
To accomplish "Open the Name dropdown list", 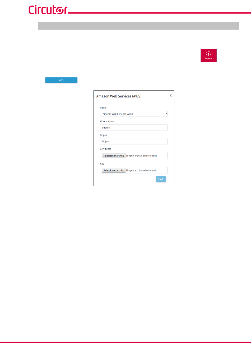I will click(x=134, y=114).
